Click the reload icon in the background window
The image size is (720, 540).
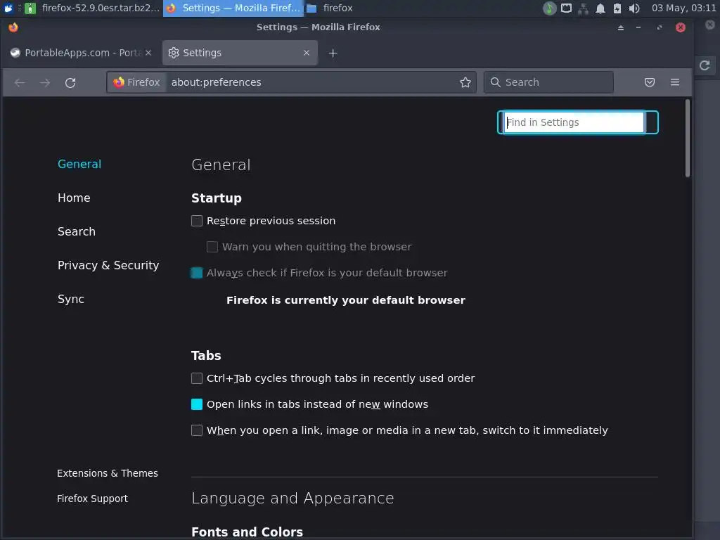pos(705,65)
